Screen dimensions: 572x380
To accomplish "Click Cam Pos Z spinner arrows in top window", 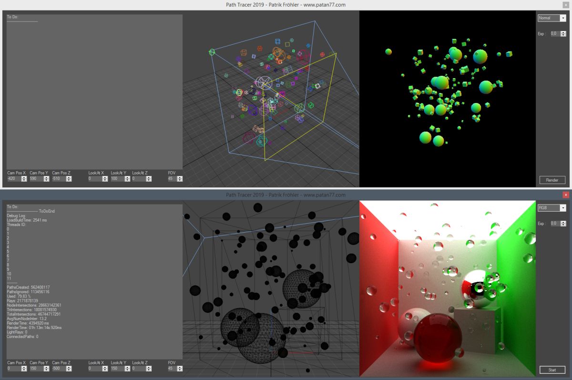I will pyautogui.click(x=69, y=179).
